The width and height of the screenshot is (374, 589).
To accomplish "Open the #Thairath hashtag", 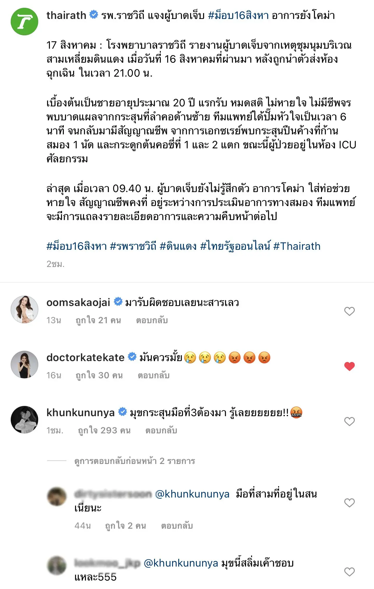I will pyautogui.click(x=297, y=246).
